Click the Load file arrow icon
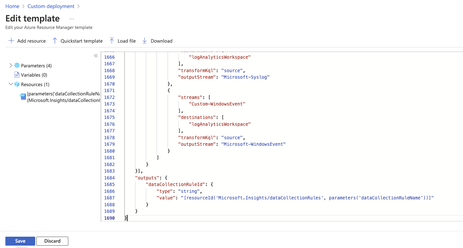 (x=112, y=41)
